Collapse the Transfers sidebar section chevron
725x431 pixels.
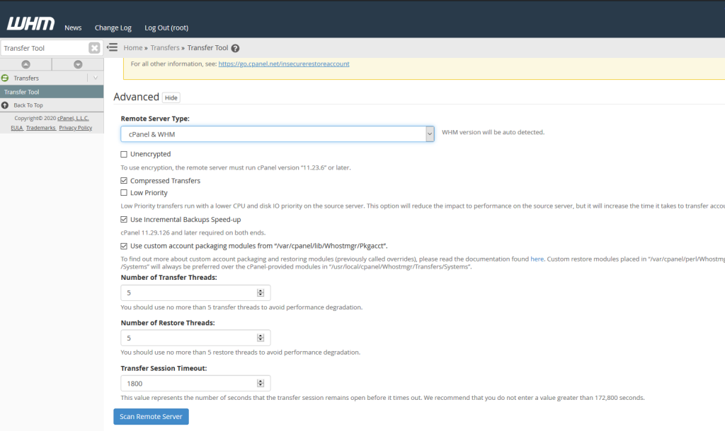click(x=96, y=78)
